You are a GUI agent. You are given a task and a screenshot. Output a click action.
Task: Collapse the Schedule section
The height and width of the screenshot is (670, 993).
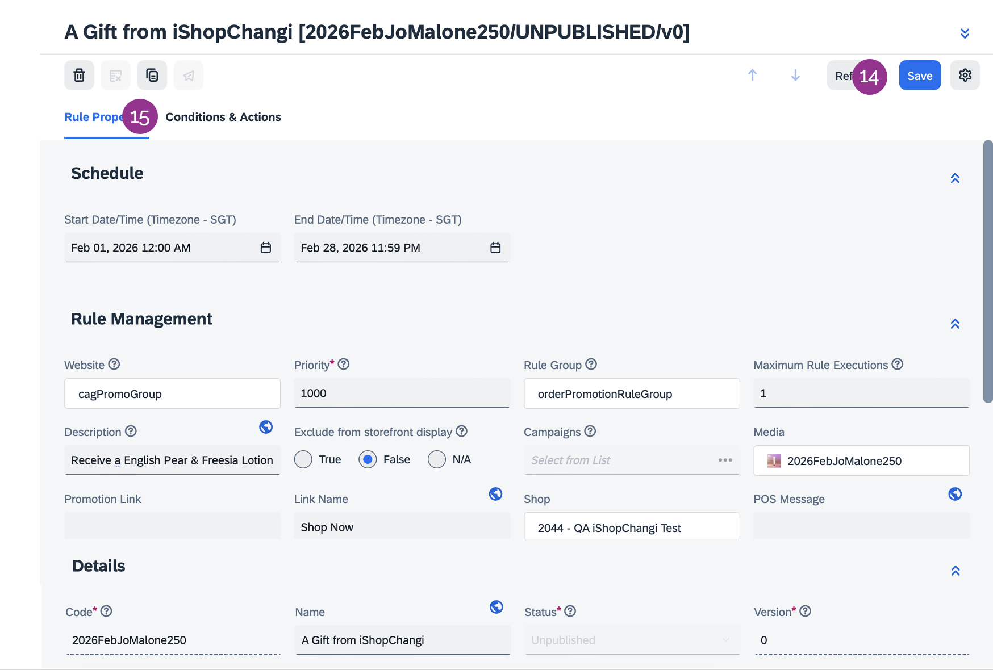[x=955, y=178]
